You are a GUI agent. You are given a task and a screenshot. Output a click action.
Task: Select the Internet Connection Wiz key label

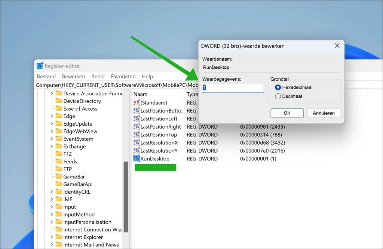[x=93, y=230]
